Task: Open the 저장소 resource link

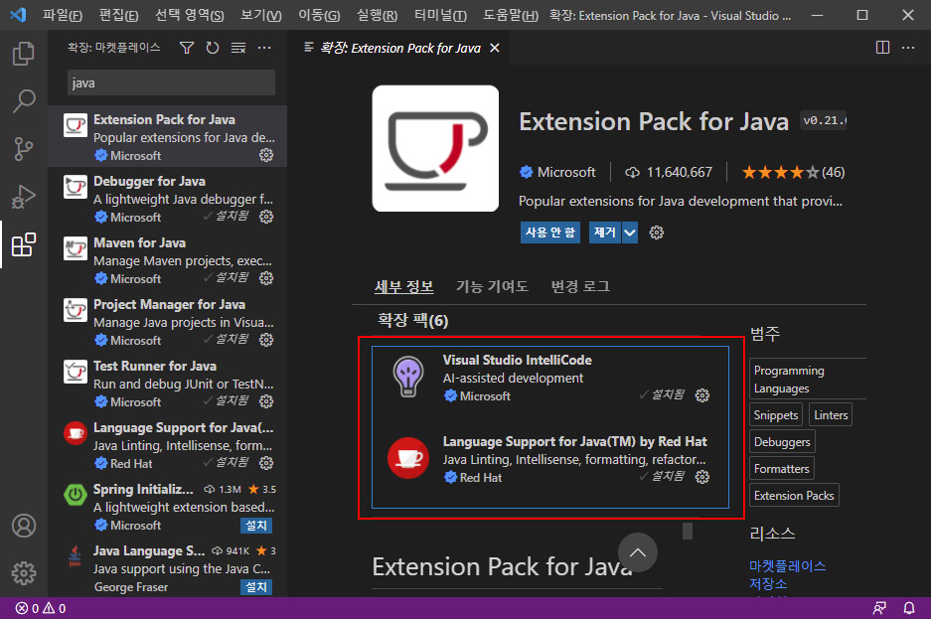Action: (x=768, y=584)
